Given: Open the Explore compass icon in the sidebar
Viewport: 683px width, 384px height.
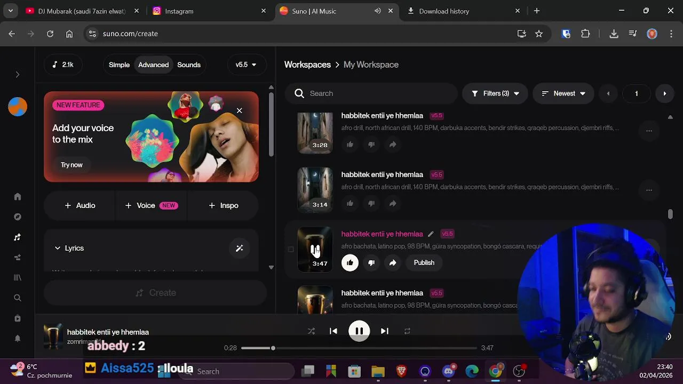Looking at the screenshot, I should 18,217.
